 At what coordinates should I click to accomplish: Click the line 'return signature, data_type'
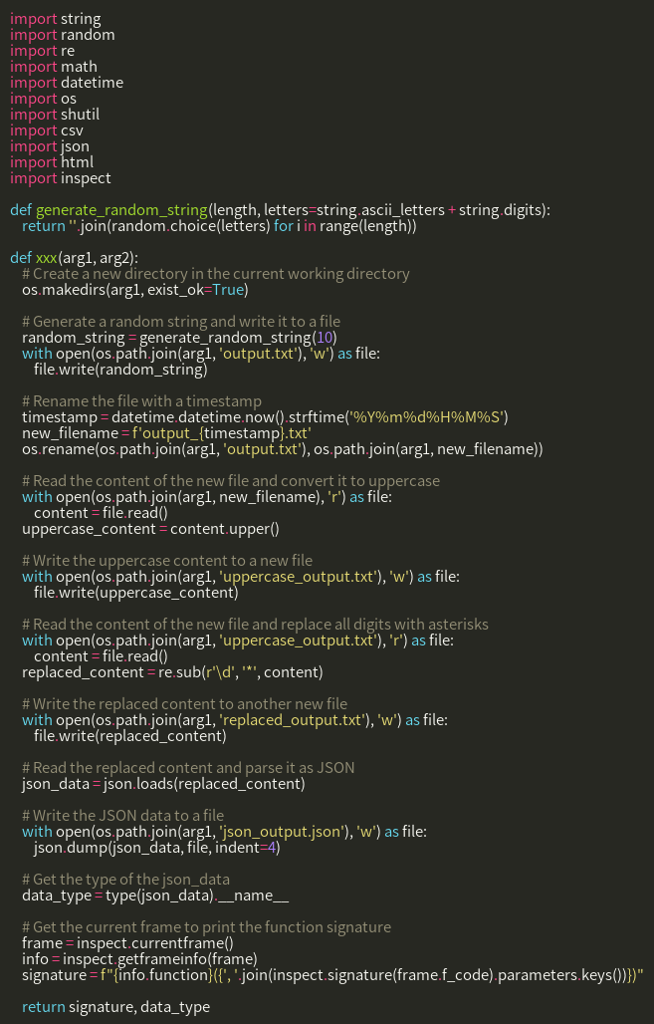click(x=115, y=1007)
